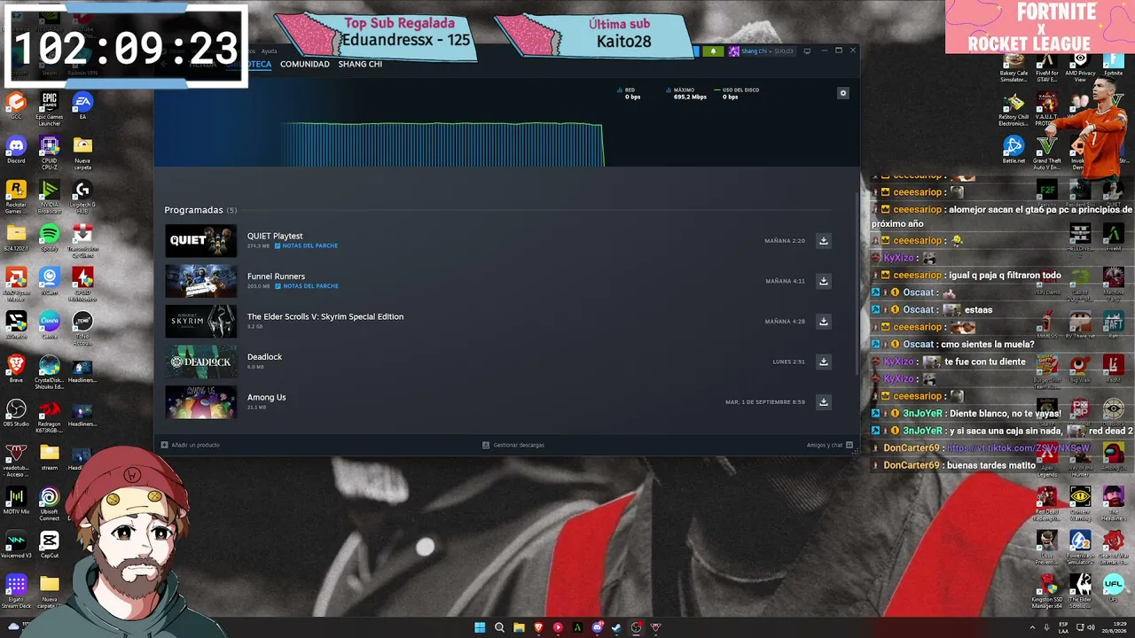Screen dimensions: 1135x638
Task: Open Kingston SSD Manager desktop icon
Action: point(1049,590)
